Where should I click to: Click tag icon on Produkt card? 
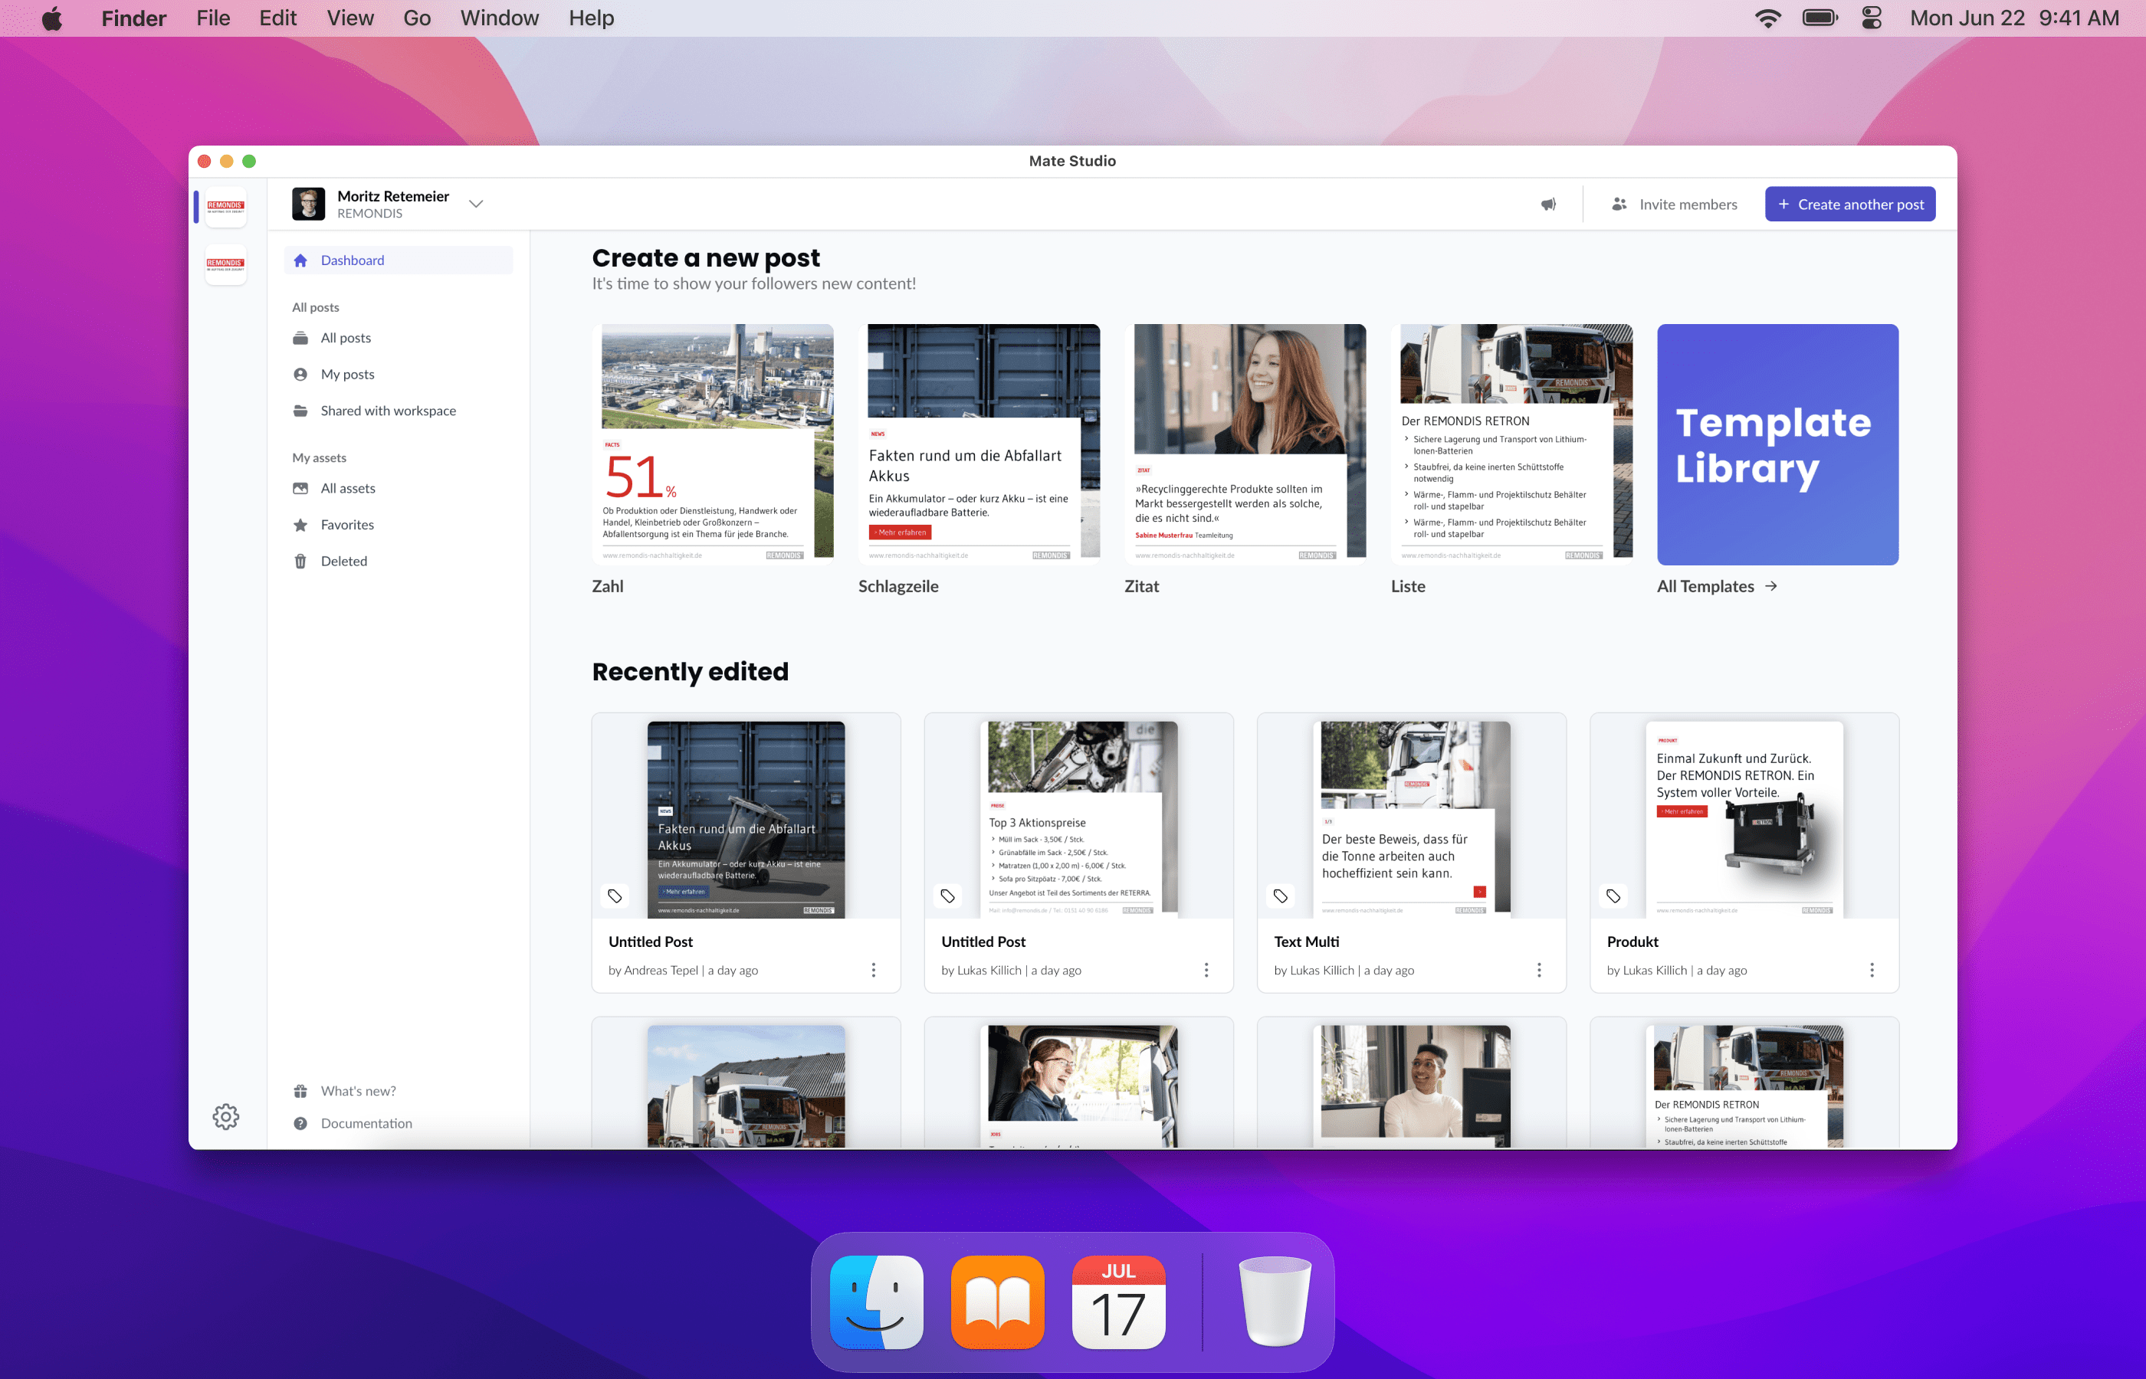[1613, 896]
